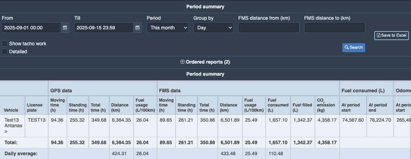Click into the From date field
The width and height of the screenshot is (411, 159).
(31, 28)
